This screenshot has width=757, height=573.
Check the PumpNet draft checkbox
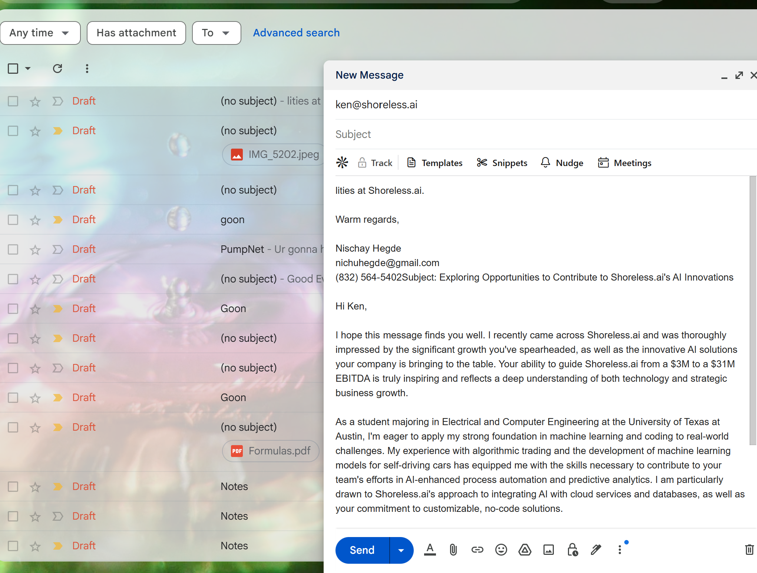(13, 249)
